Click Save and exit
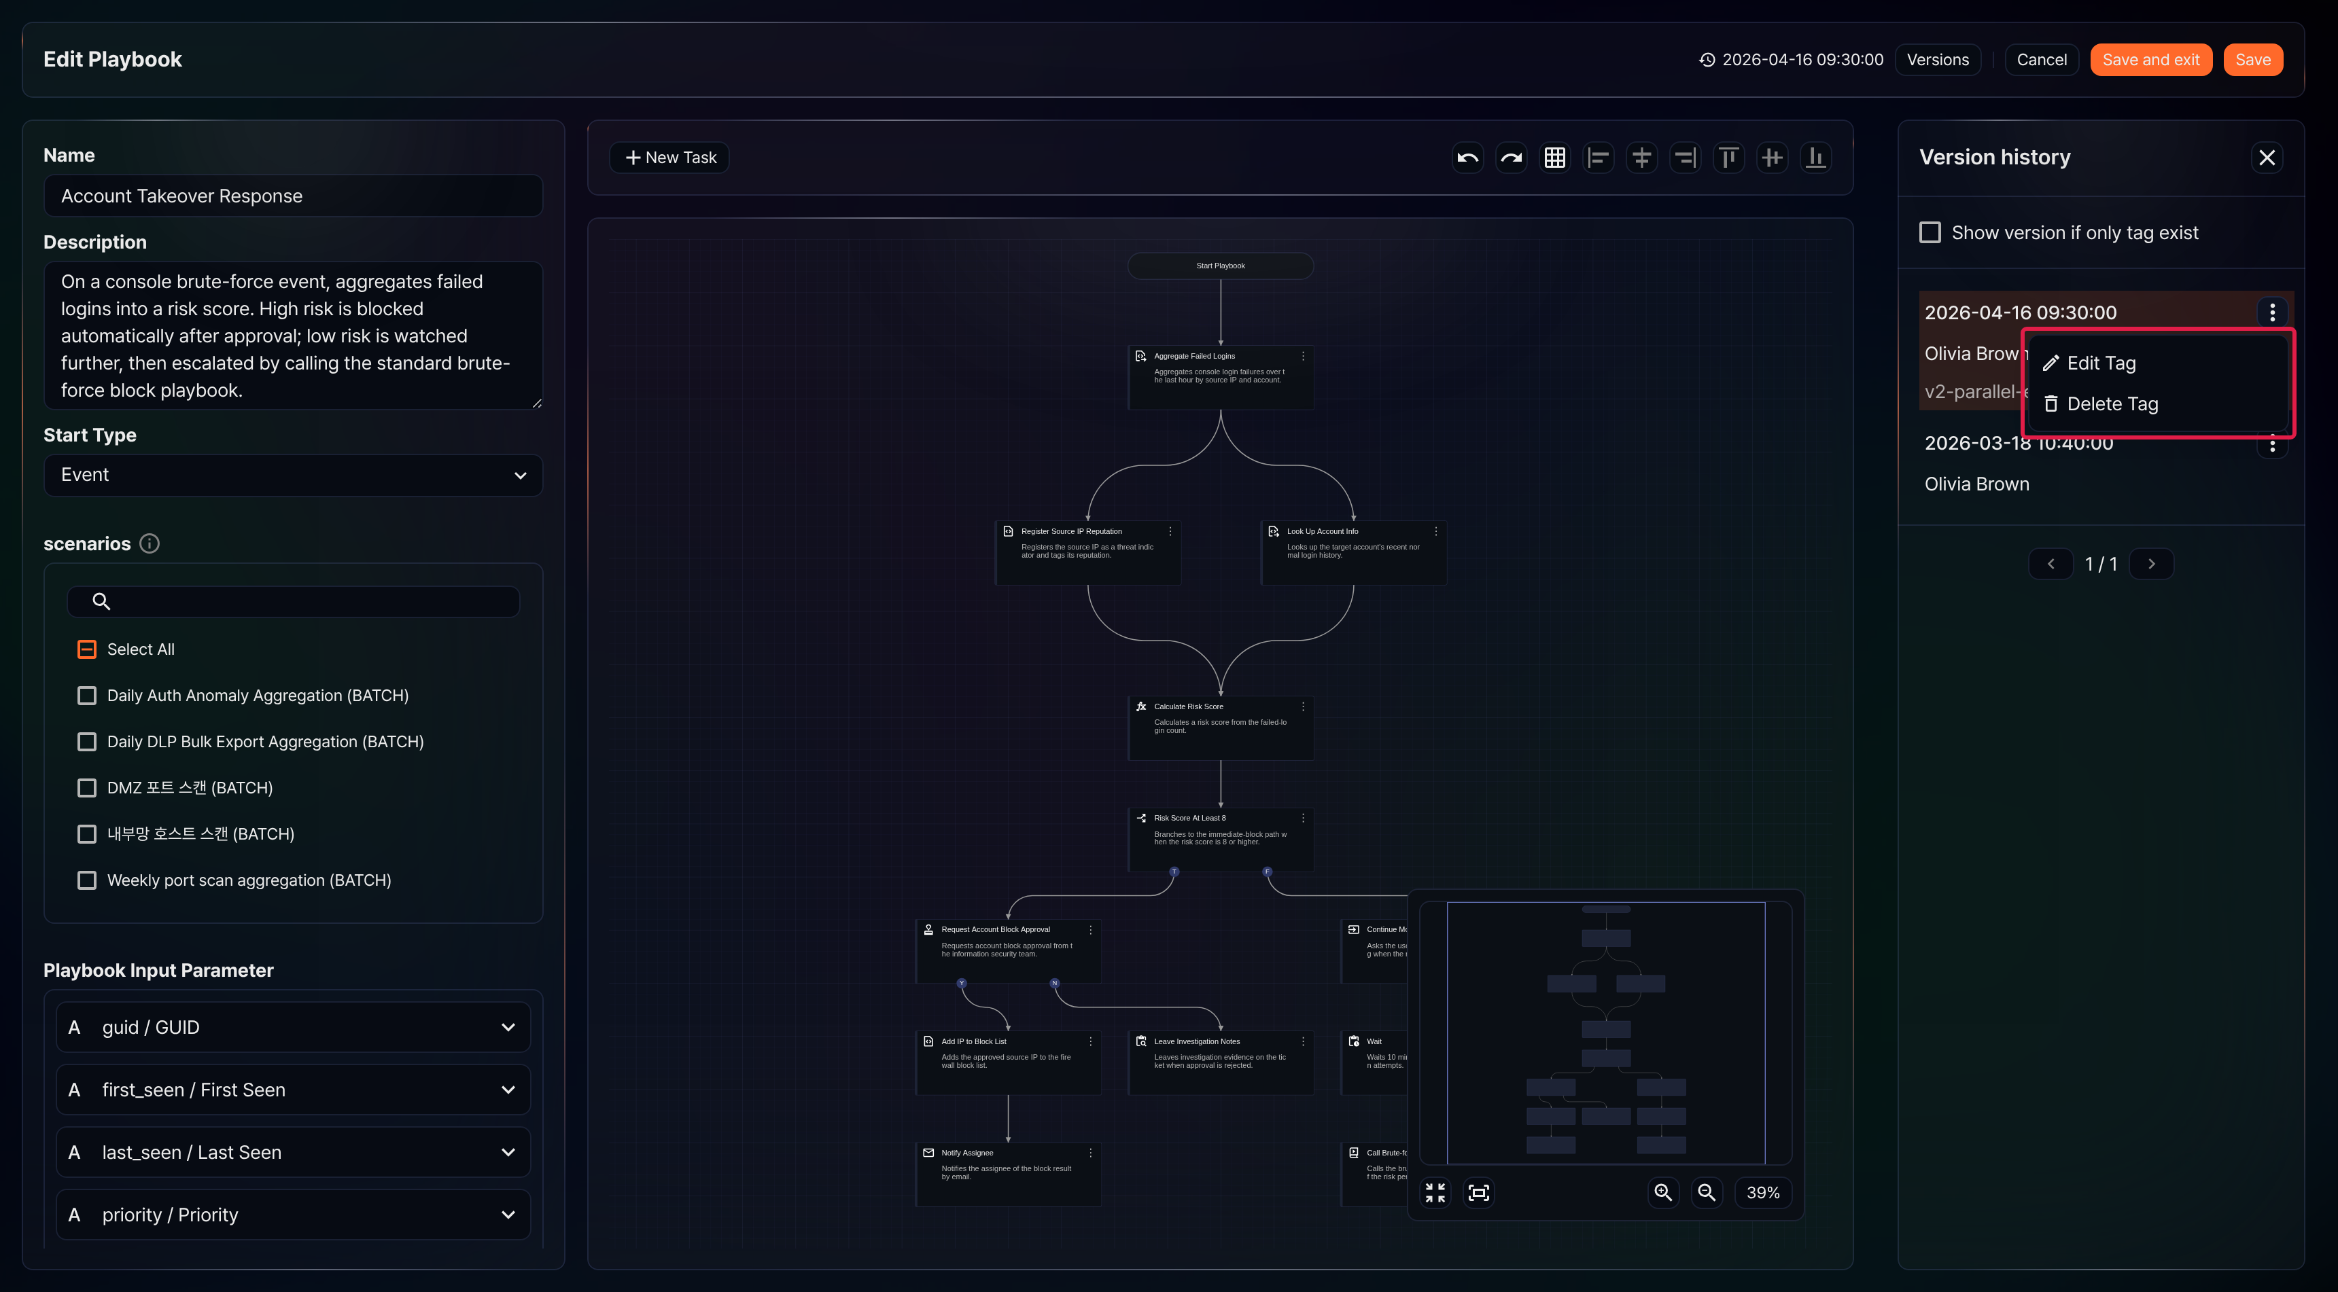2338x1292 pixels. pos(2150,60)
